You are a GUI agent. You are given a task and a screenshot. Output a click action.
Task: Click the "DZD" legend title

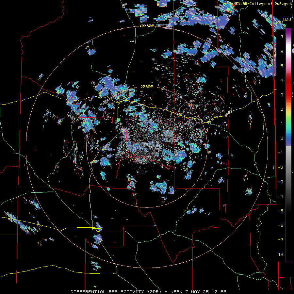287,20
